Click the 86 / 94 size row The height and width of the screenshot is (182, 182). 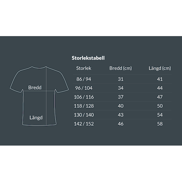(84, 79)
